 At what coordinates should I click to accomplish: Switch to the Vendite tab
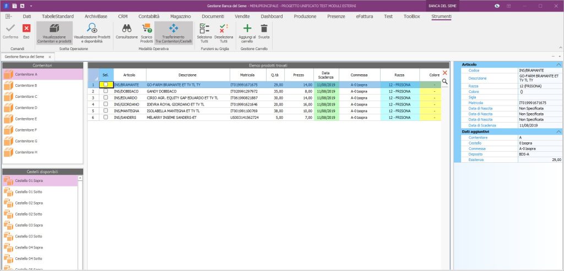pyautogui.click(x=242, y=16)
